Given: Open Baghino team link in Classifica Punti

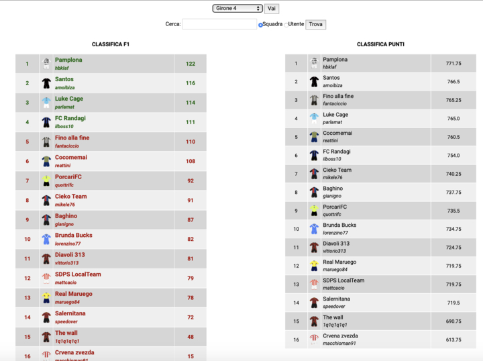Looking at the screenshot, I should tap(333, 189).
